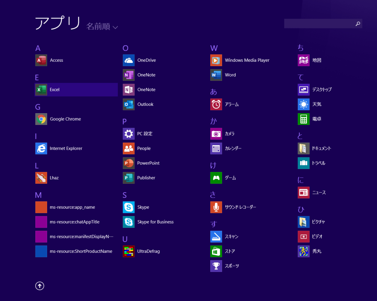
Task: Launch Skype for Business icon
Action: click(128, 222)
